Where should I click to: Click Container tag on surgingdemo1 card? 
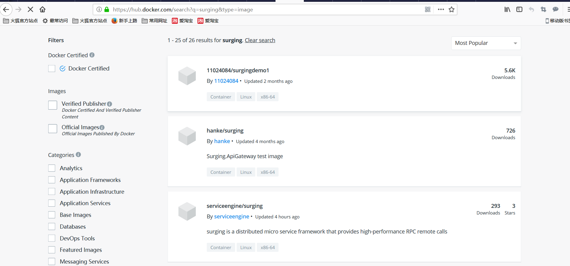coord(221,97)
